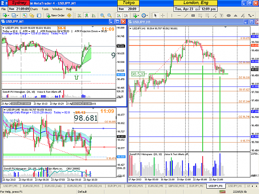Toggle chart Auto Scroll icon
The width and height of the screenshot is (259, 194).
pyautogui.click(x=119, y=15)
